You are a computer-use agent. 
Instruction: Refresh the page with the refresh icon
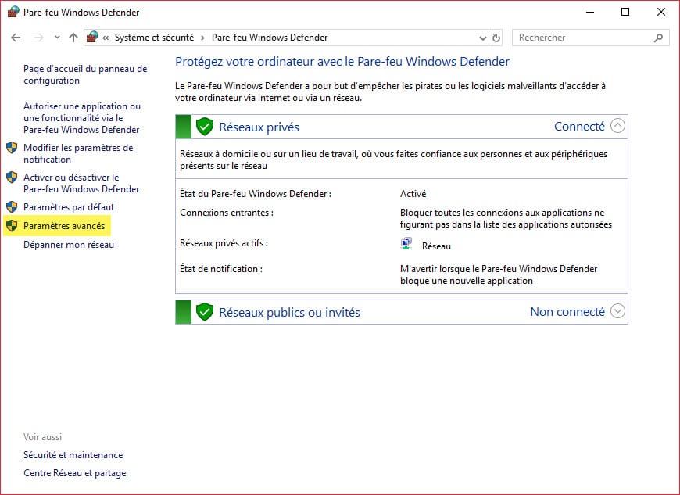pos(496,38)
